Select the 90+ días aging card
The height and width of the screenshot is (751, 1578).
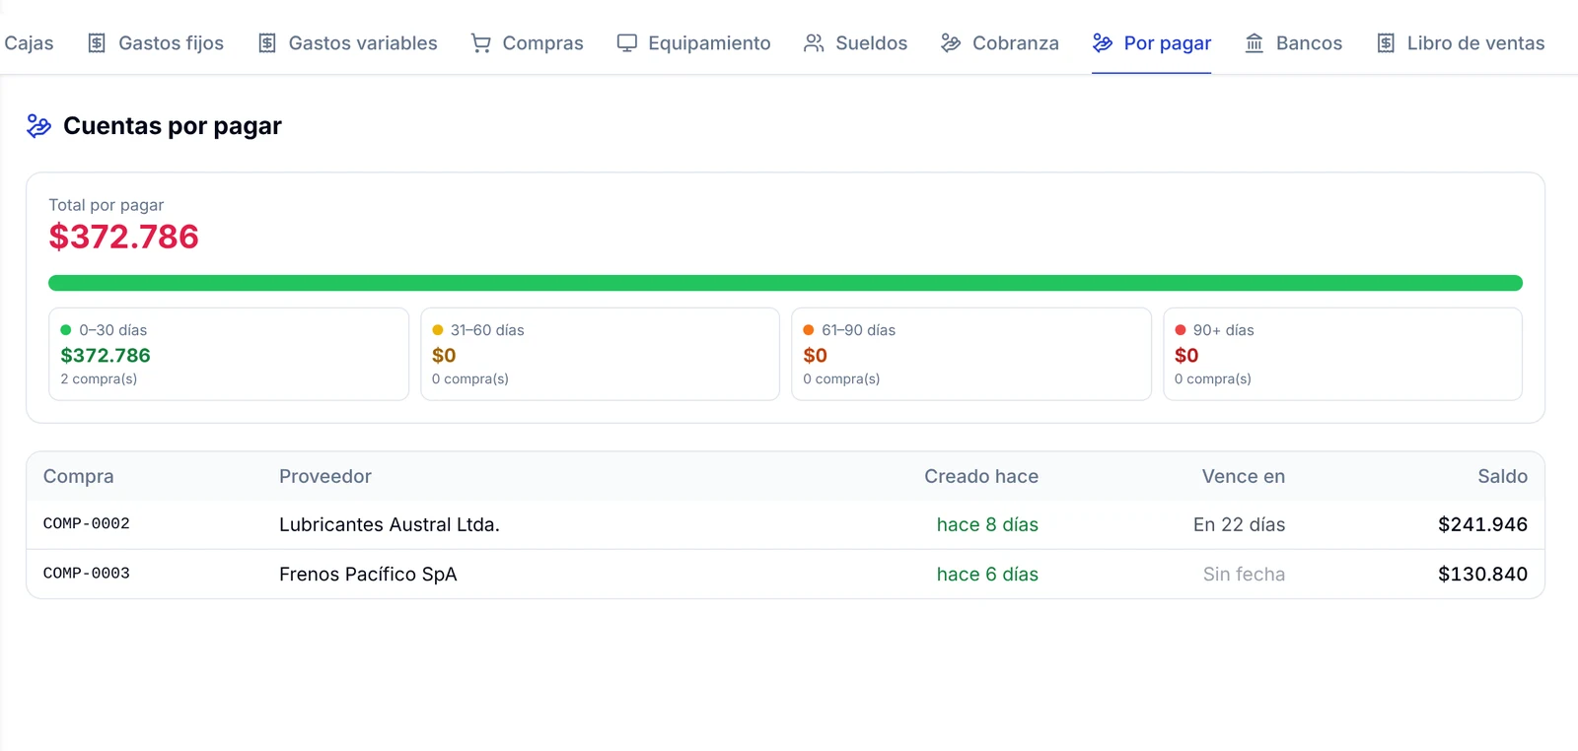[1342, 354]
